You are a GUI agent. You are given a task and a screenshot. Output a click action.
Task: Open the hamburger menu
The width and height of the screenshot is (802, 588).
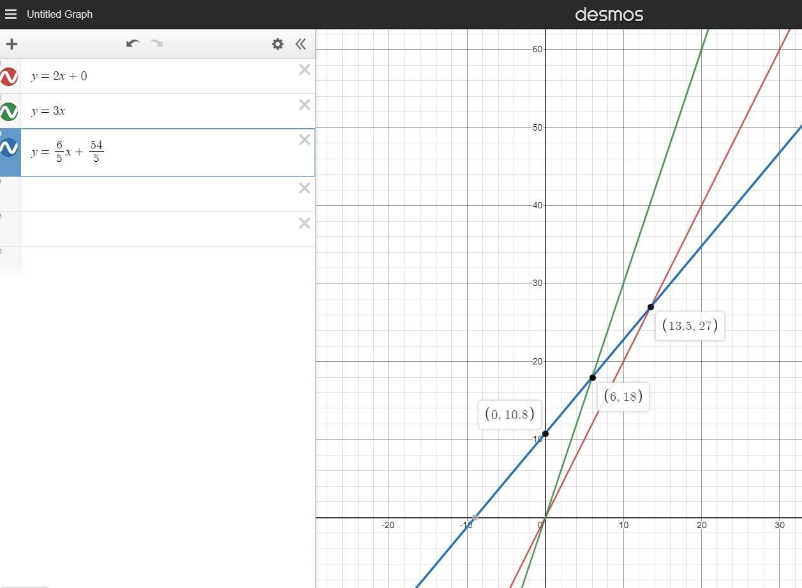[x=10, y=13]
